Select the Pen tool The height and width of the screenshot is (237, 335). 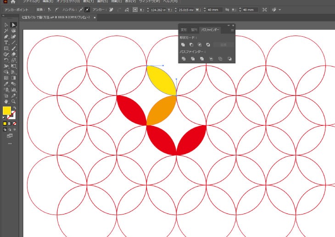click(6, 37)
